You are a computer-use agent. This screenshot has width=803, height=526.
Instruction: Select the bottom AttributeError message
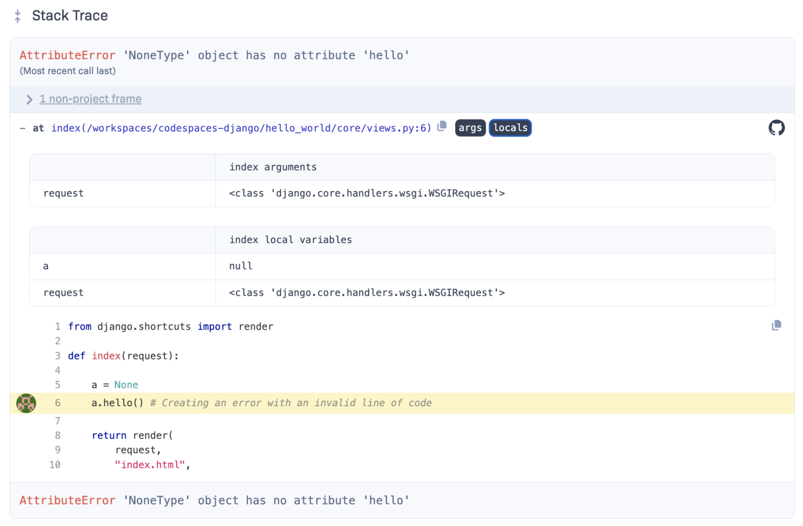[215, 501]
